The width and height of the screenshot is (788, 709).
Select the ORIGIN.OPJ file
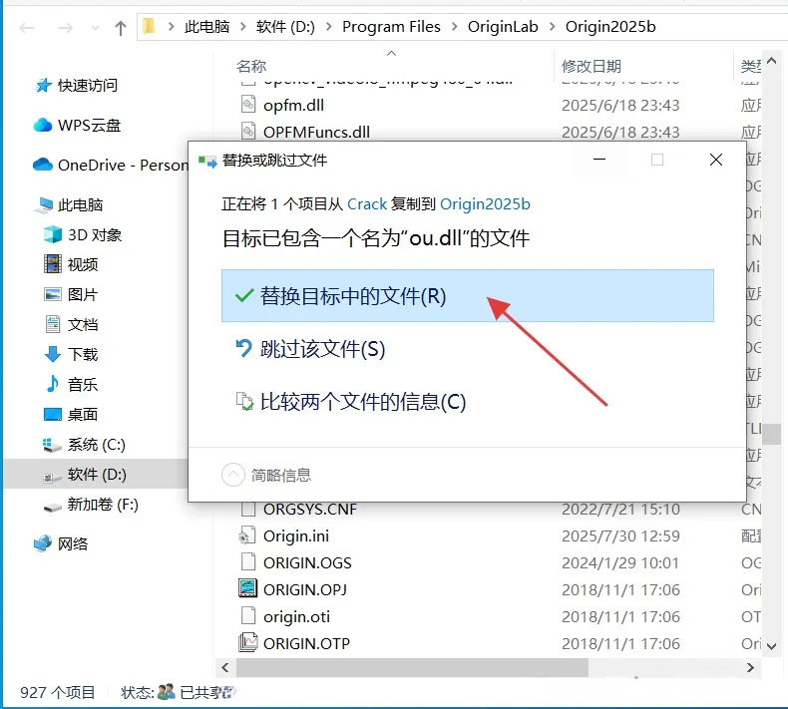305,590
